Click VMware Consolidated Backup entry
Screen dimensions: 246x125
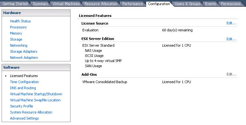pyautogui.click(x=105, y=82)
